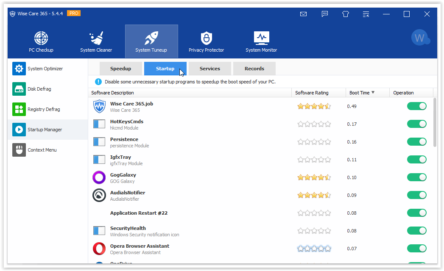Sort by Software Description column

point(190,93)
